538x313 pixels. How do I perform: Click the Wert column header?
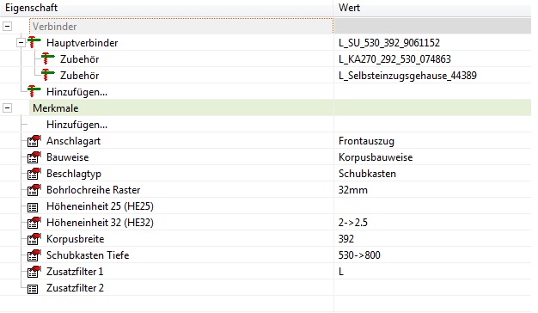pyautogui.click(x=432, y=8)
